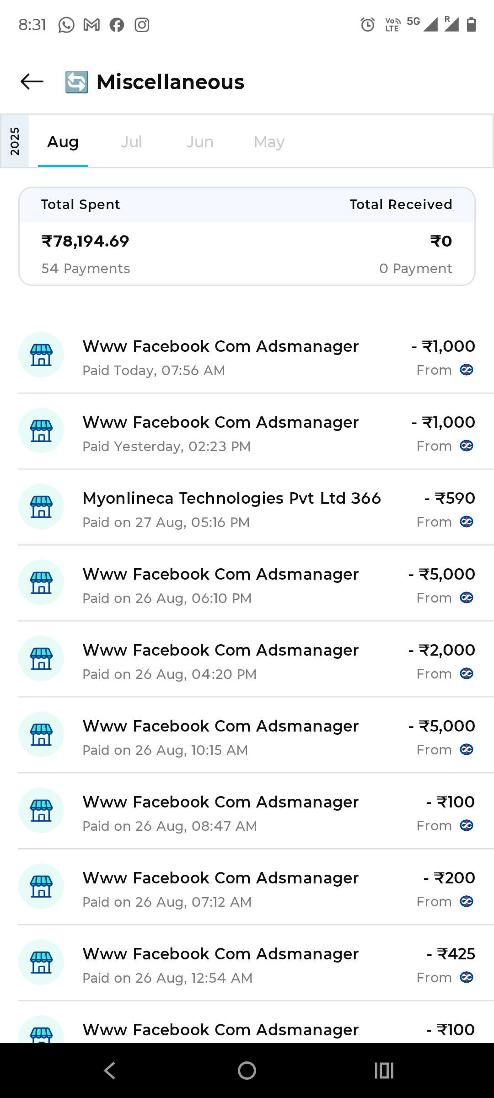Viewport: 494px width, 1098px height.
Task: Select the May month tab
Action: pyautogui.click(x=269, y=142)
